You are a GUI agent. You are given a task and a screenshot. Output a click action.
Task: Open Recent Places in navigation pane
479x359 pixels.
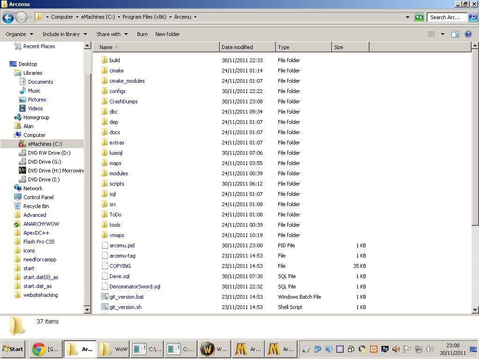39,46
